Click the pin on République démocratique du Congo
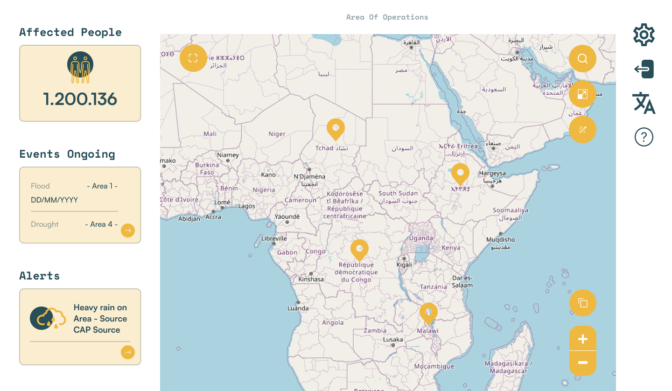This screenshot has height=391, width=672. pos(359,249)
